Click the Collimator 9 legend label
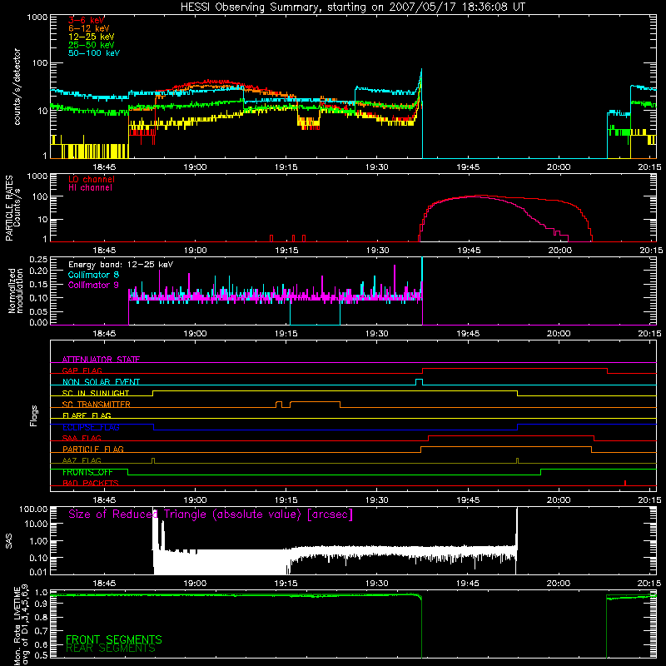Viewport: 666px width, 666px height. [93, 285]
